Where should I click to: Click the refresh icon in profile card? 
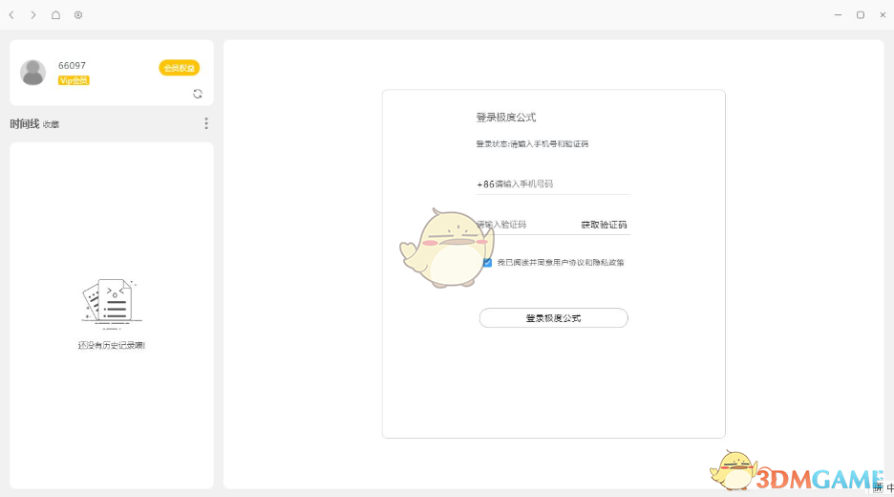(198, 94)
